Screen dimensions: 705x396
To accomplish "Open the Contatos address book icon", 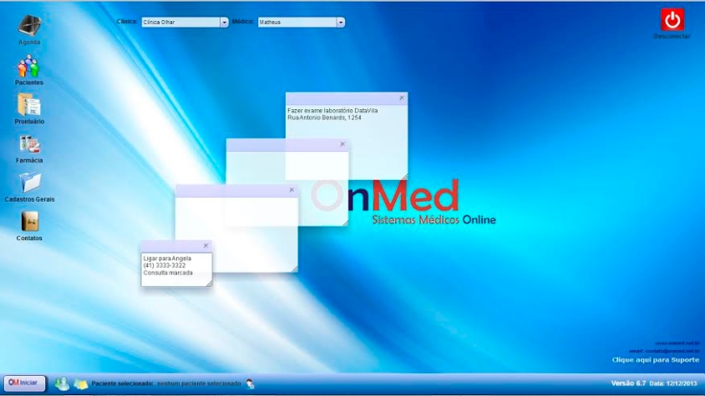I will pyautogui.click(x=30, y=222).
